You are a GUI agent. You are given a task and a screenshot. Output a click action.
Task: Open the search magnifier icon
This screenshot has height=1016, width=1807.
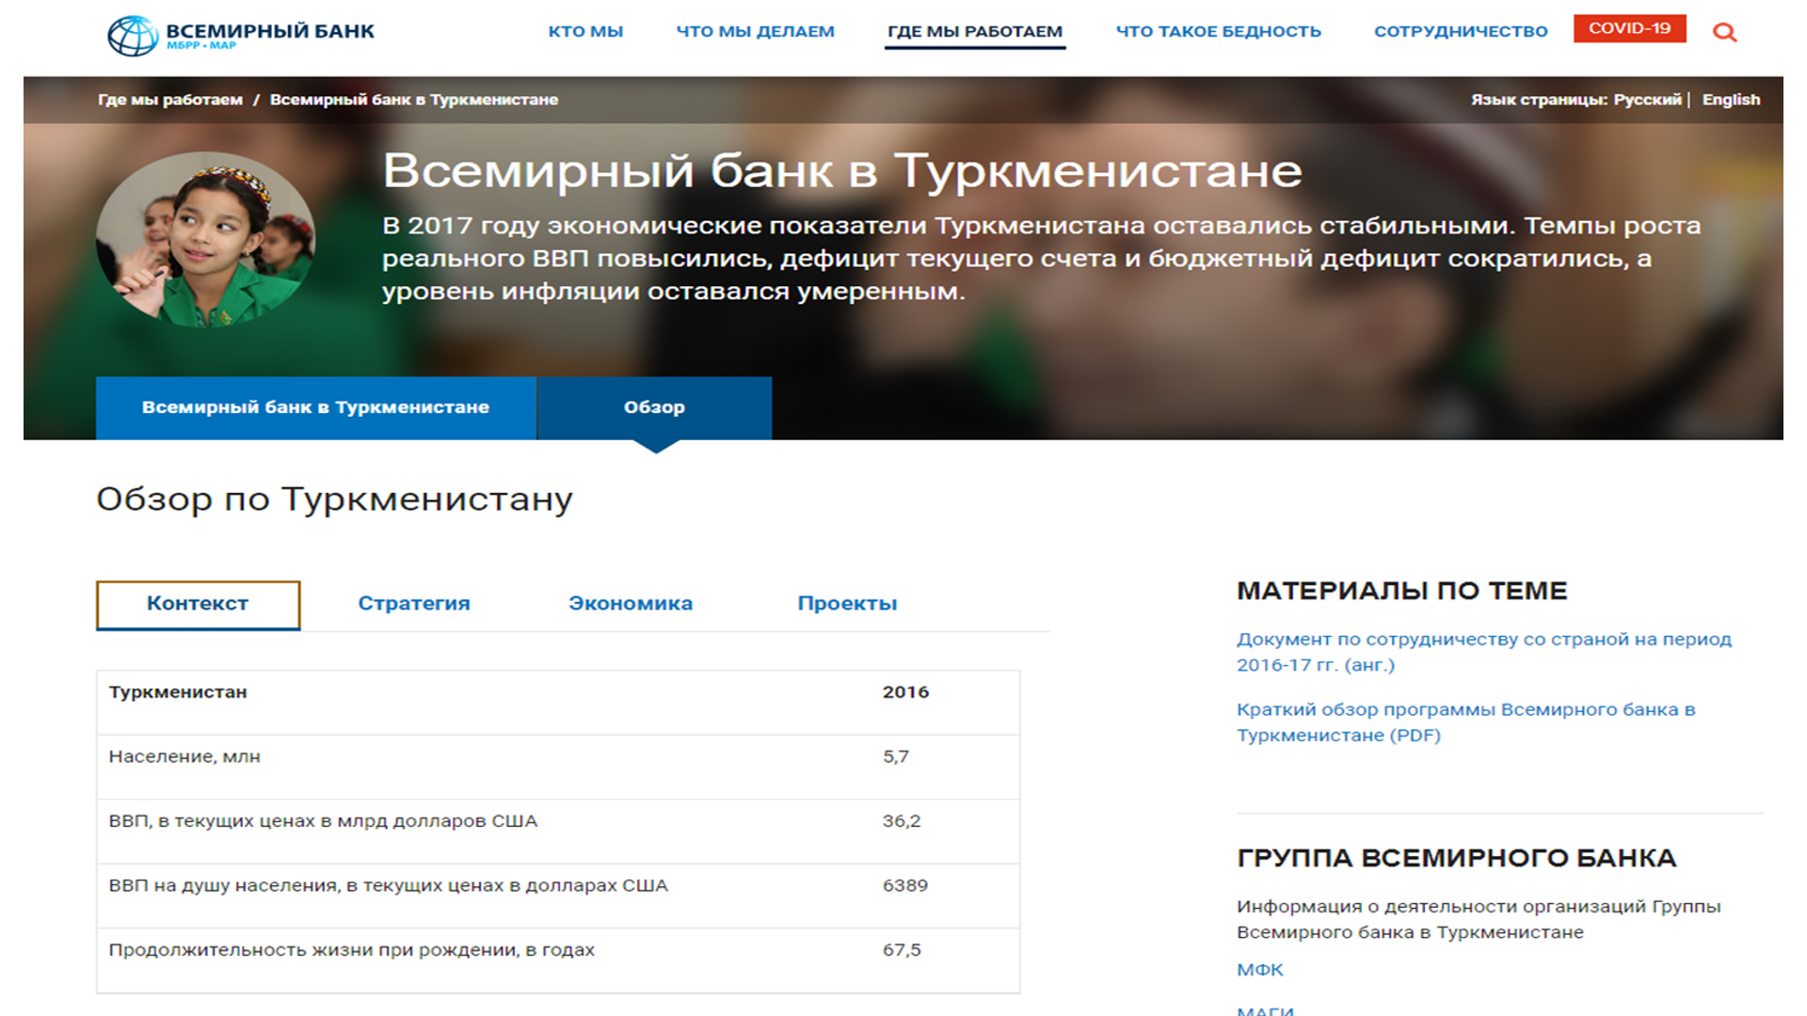(1724, 33)
